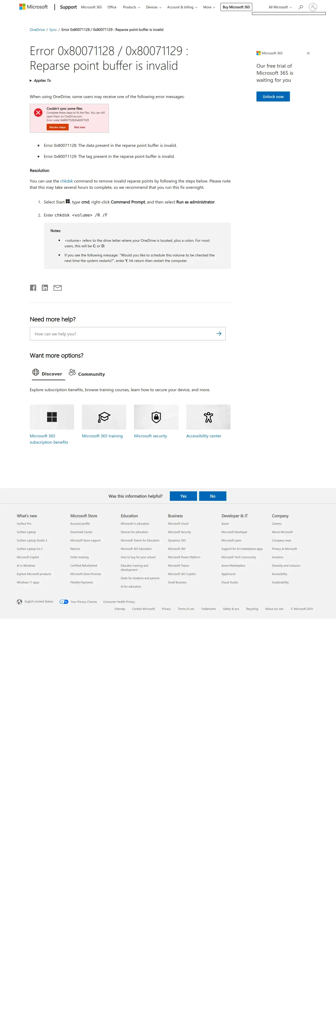Answer Yes to helpful feedback
The height and width of the screenshot is (1010, 336).
[183, 496]
